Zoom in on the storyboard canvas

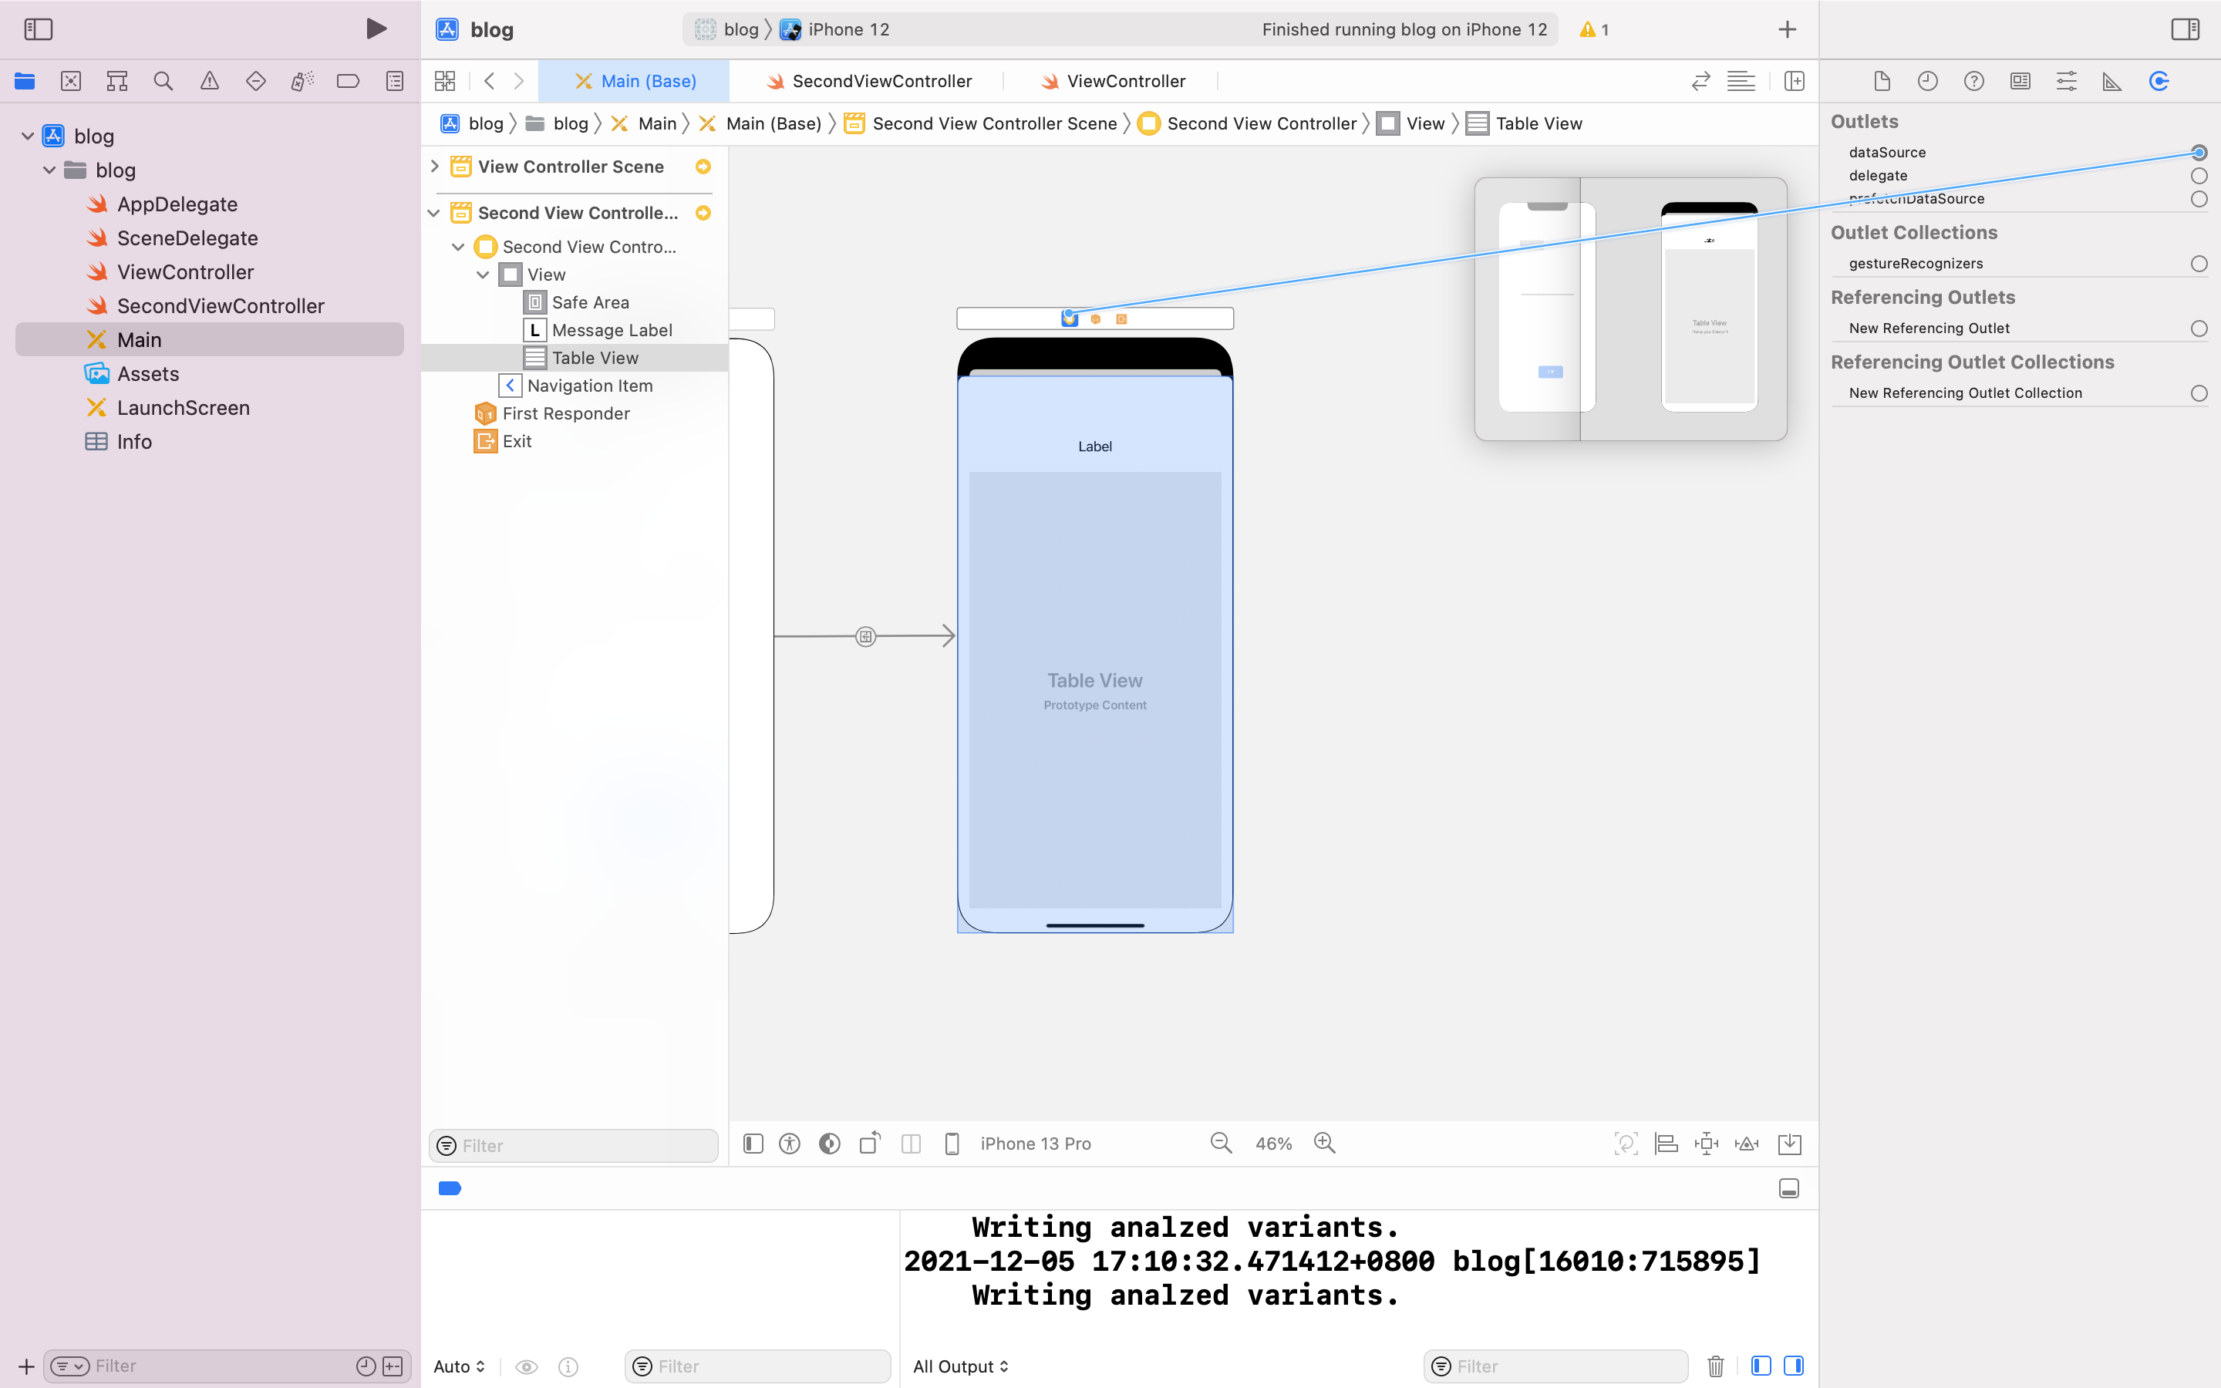coord(1323,1143)
